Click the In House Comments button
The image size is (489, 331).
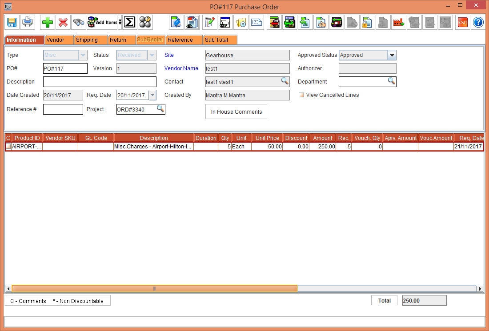236,112
